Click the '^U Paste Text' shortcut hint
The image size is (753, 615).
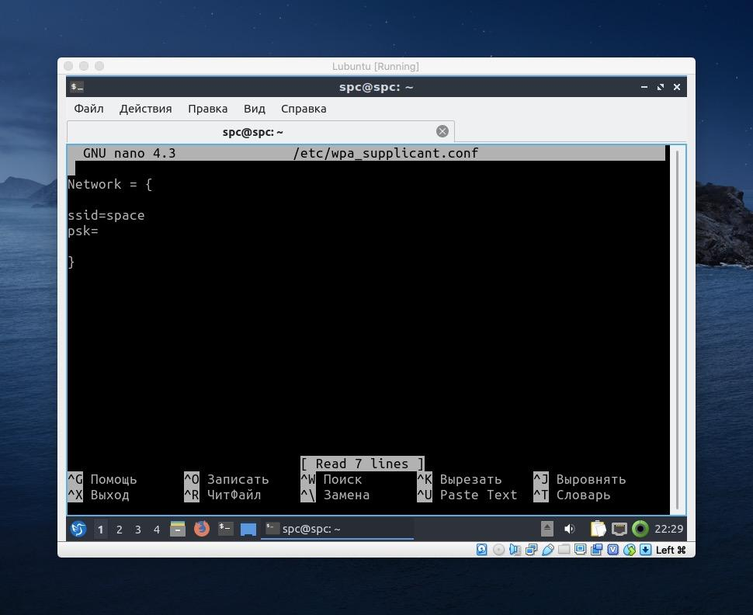[467, 495]
